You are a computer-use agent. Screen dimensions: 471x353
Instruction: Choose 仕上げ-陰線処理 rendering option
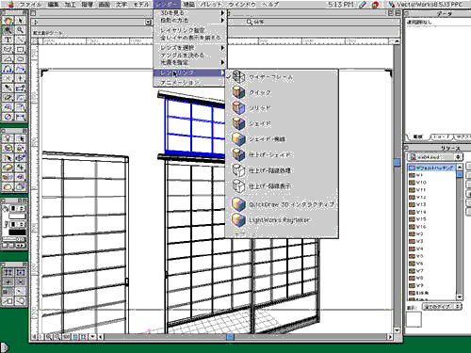click(282, 170)
